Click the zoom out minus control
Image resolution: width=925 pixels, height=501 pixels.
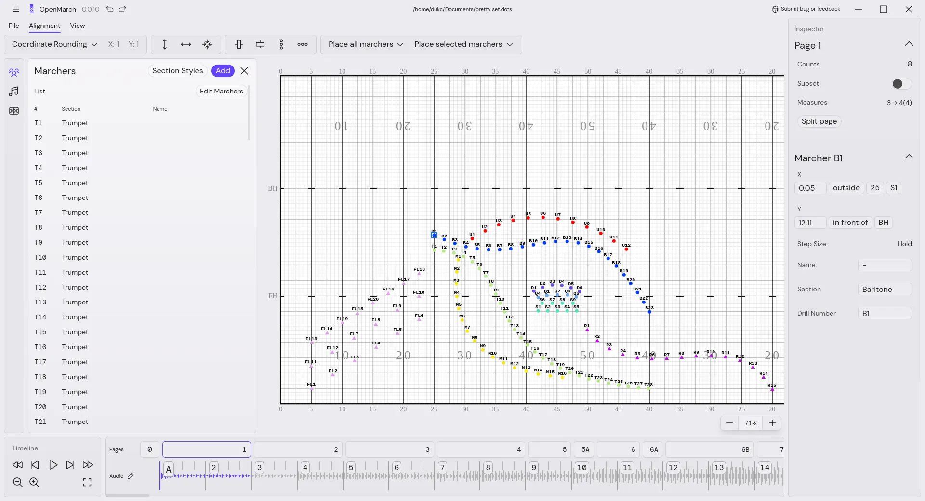click(729, 423)
